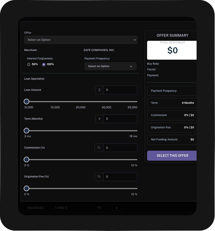
Task: Click the Select This Offer button
Action: click(x=172, y=156)
